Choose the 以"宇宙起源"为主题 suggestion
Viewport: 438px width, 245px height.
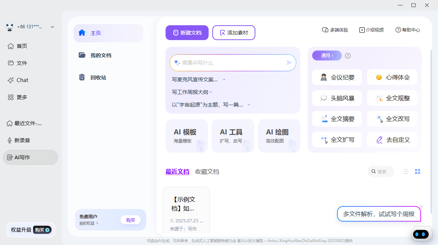211,105
